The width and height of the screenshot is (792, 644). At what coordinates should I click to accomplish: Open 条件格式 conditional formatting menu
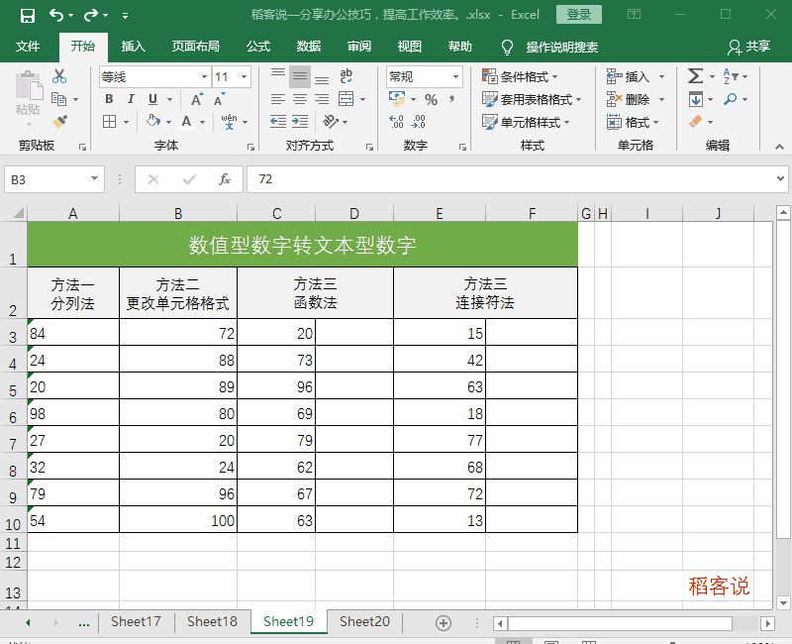pyautogui.click(x=521, y=77)
